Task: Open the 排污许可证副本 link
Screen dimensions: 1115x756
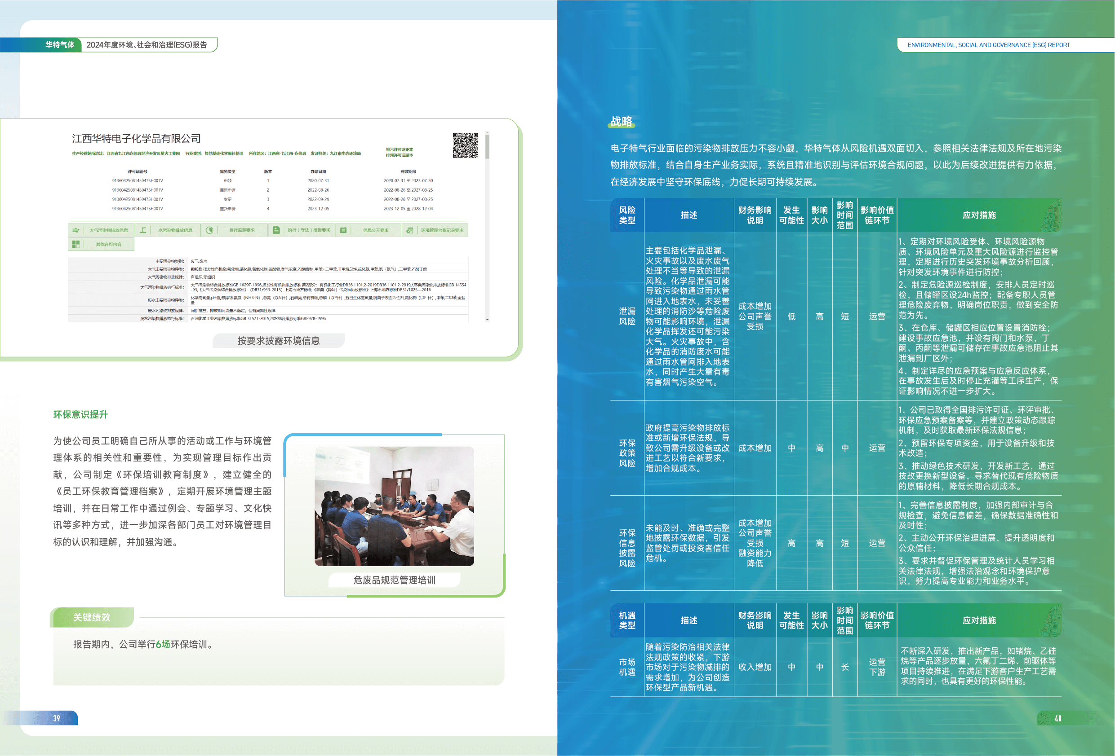Action: (x=399, y=155)
